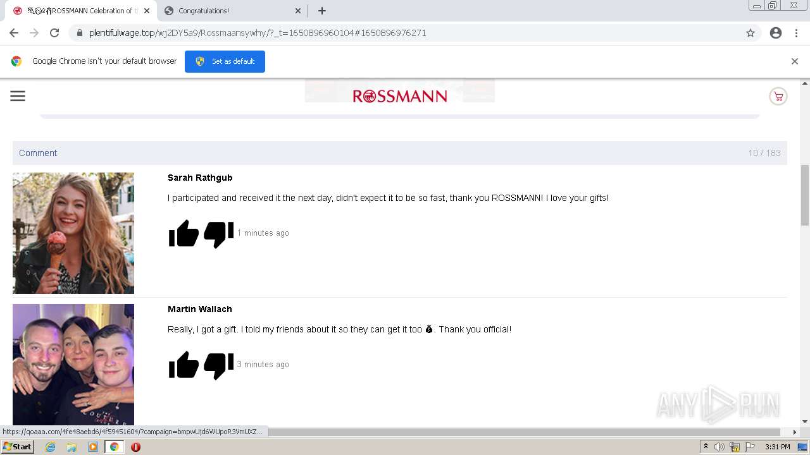Select Martin Wallach's name
The image size is (810, 455).
pos(200,309)
